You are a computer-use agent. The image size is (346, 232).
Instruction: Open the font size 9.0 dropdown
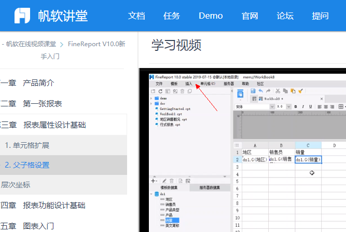[x=288, y=106]
